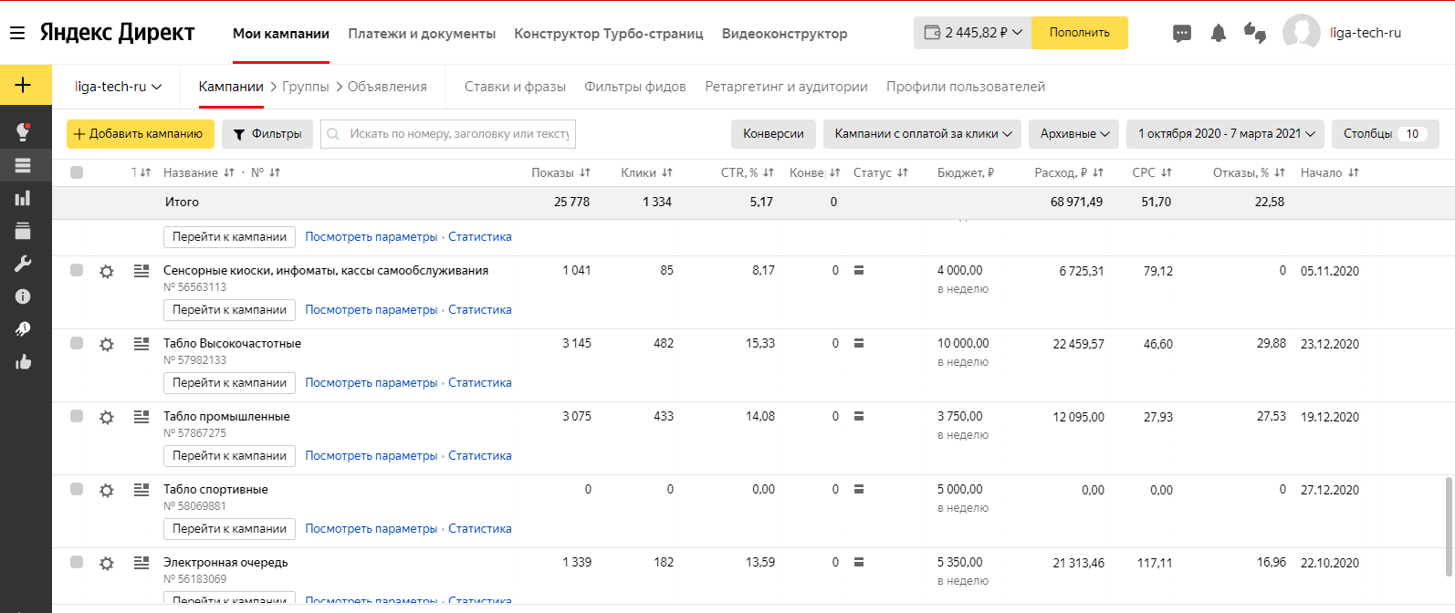The image size is (1455, 613).
Task: Click the notifications bell icon
Action: tap(1219, 33)
